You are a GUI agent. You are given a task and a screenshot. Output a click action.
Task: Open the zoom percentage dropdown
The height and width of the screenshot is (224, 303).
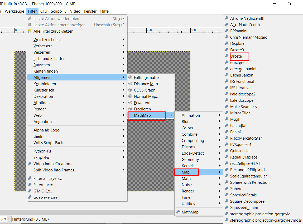9,219
